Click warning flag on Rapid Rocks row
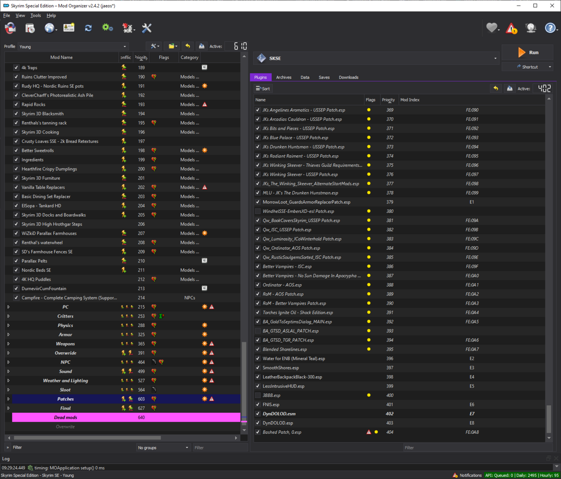Viewport: 561px width, 479px height. point(204,104)
